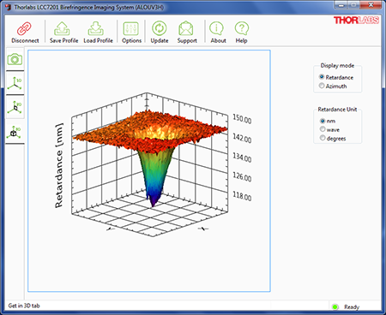The image size is (386, 315).
Task: Select the 3D plot tab
Action: [x=15, y=132]
